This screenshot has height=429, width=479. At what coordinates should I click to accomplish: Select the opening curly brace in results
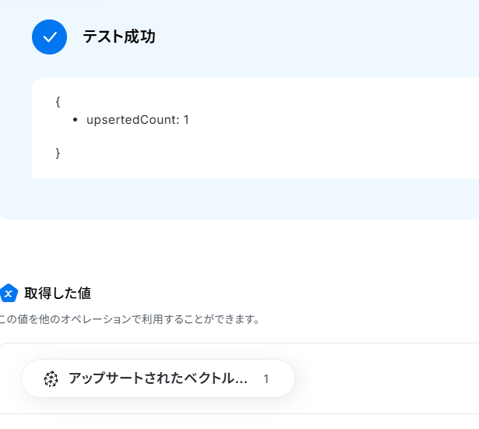click(x=58, y=102)
